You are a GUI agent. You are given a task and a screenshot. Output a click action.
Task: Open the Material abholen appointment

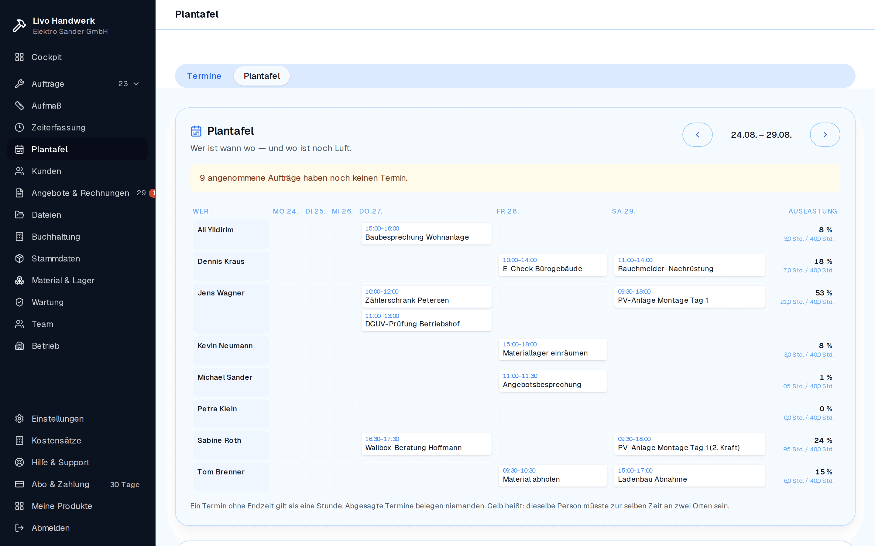pyautogui.click(x=553, y=476)
